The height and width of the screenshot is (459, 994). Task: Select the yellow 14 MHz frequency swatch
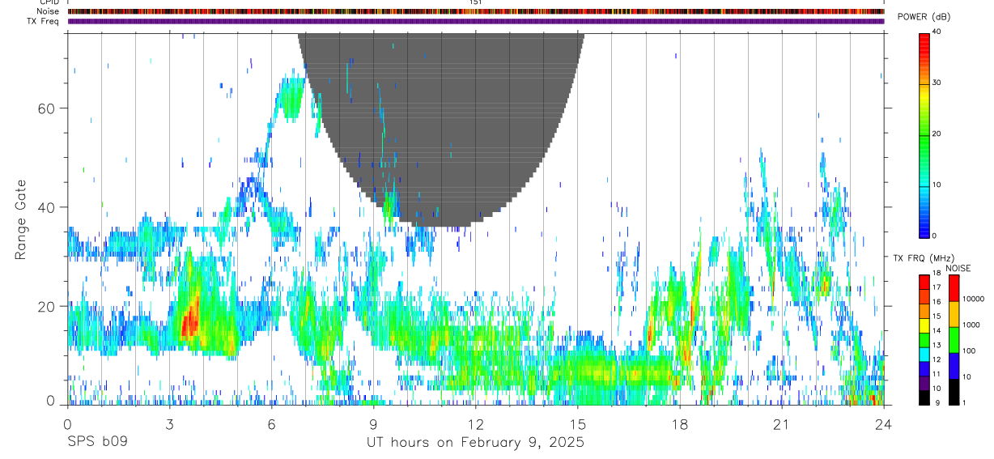point(924,325)
